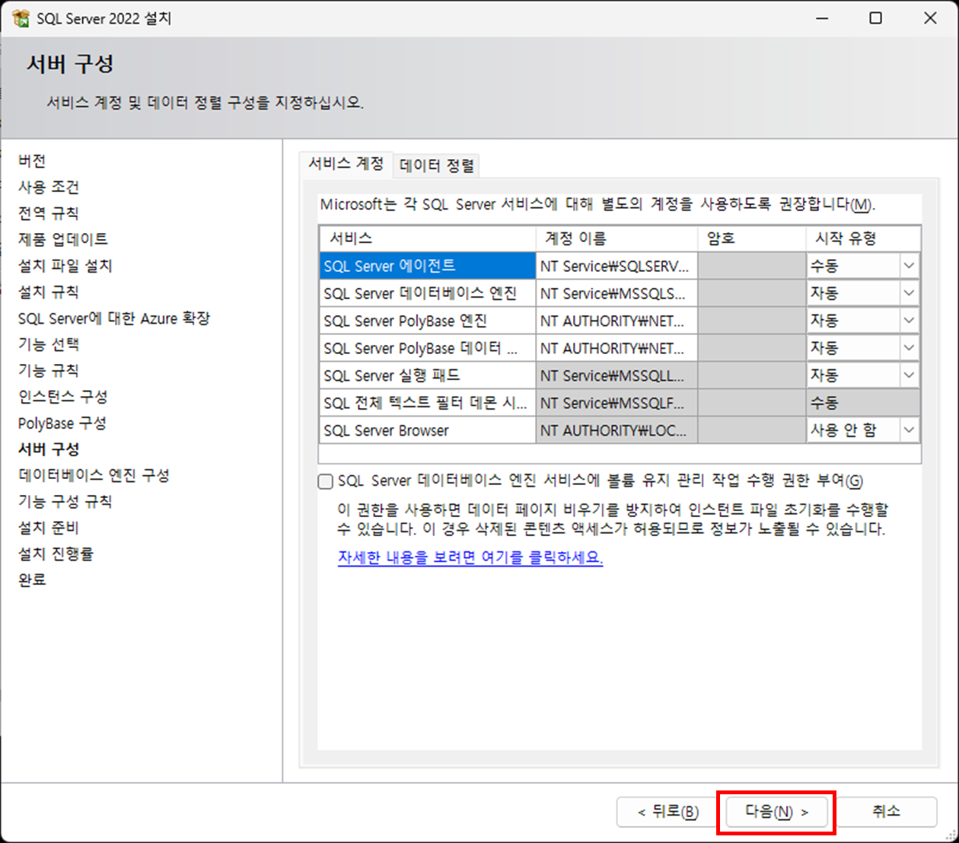Click the 암호 column header

751,238
